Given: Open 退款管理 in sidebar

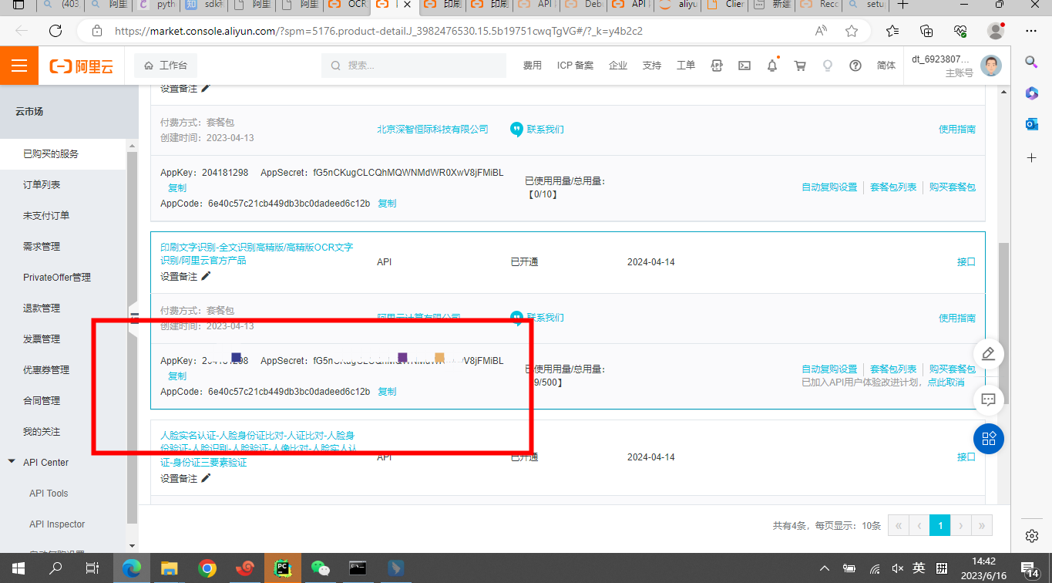Looking at the screenshot, I should [x=42, y=308].
